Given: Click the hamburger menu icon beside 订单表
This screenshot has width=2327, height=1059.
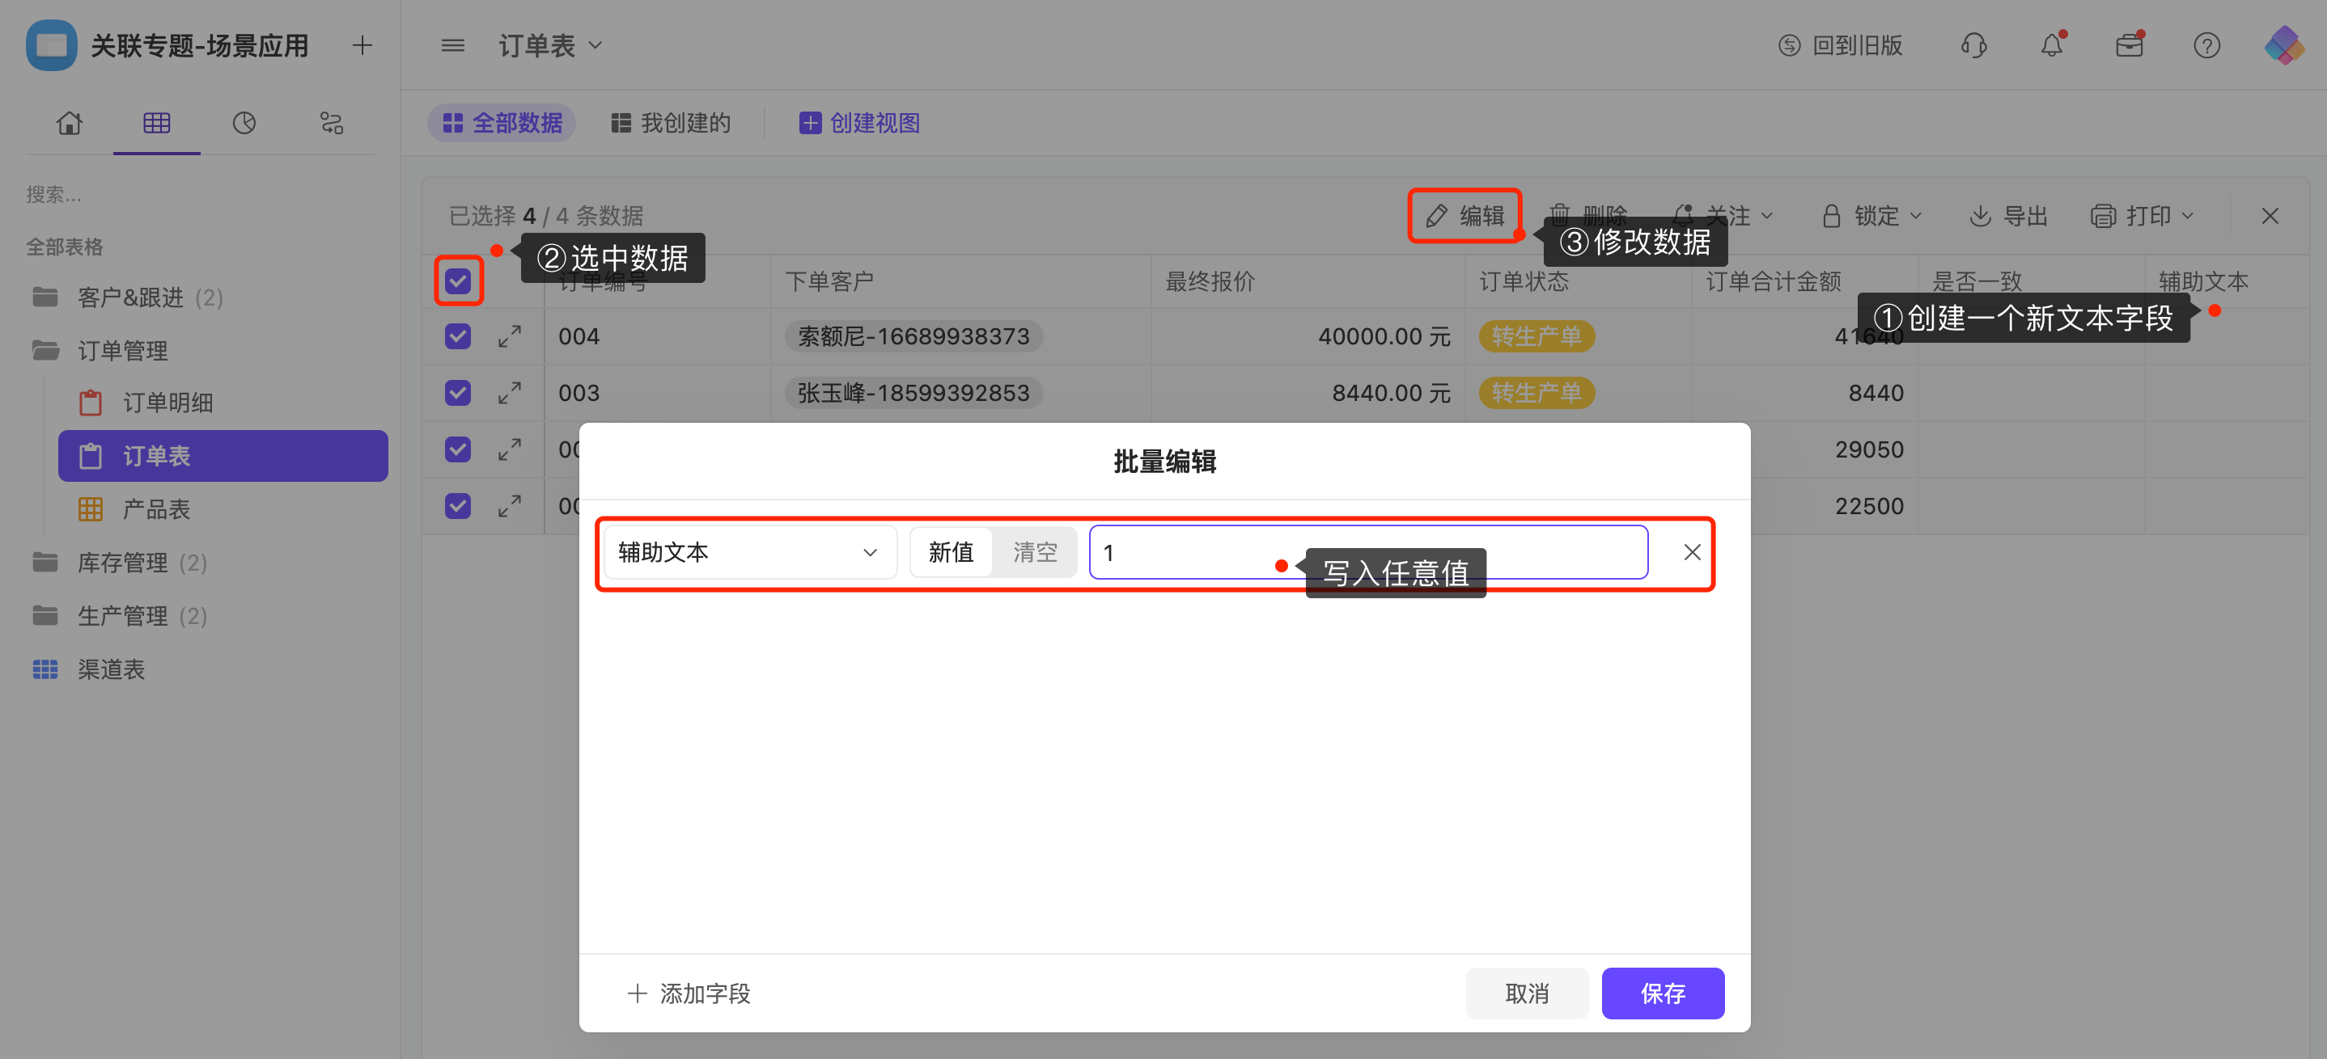Looking at the screenshot, I should (452, 45).
